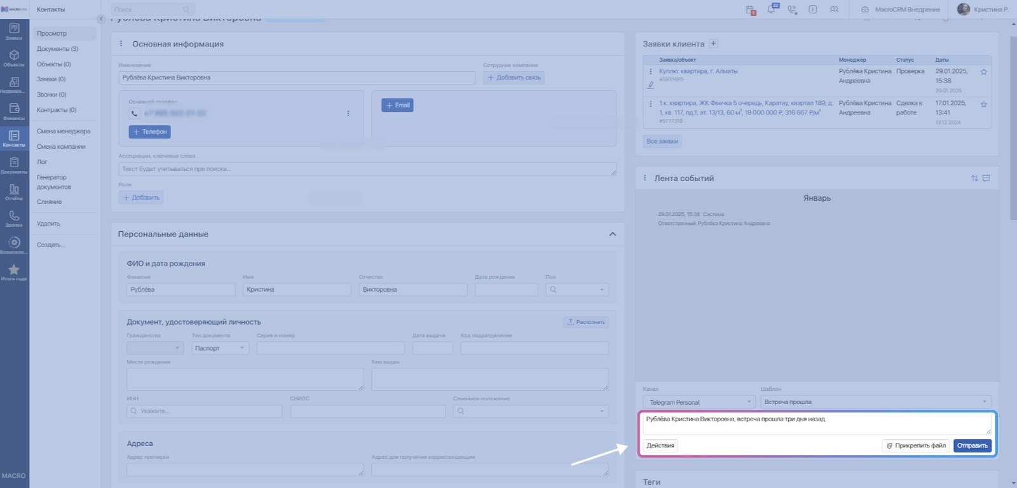Open the Финансы sidebar section
This screenshot has height=488, width=1017.
[x=14, y=111]
